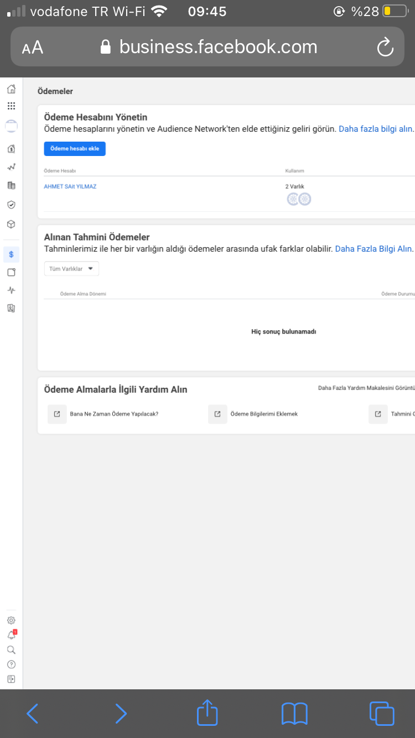This screenshot has width=415, height=738.
Task: Open the house-with-dollar monetization home icon
Action: click(11, 149)
